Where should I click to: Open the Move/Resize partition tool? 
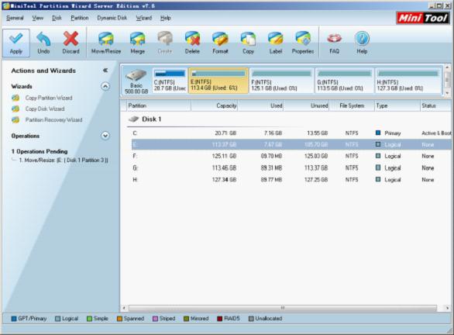tap(106, 43)
